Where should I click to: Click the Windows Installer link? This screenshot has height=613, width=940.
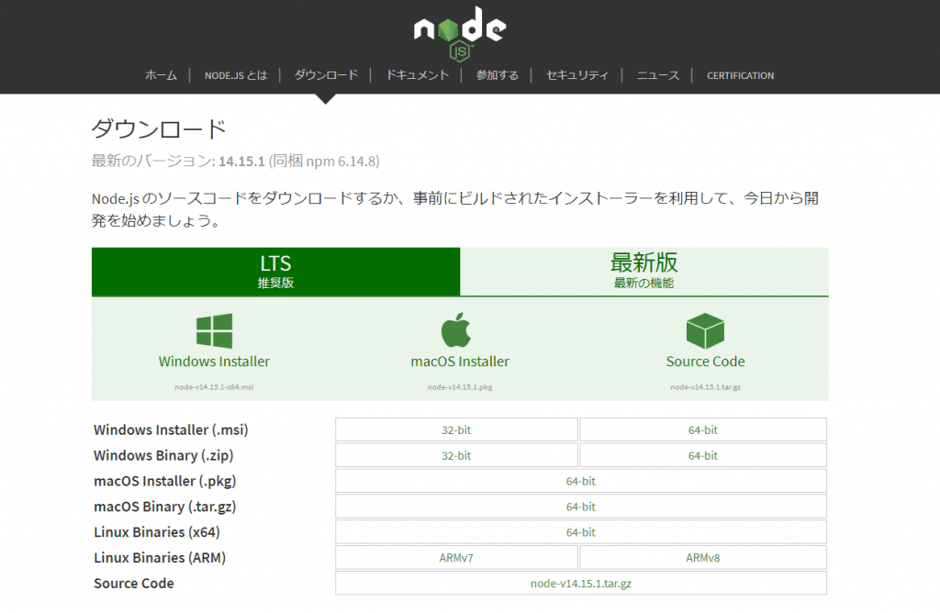pyautogui.click(x=214, y=362)
